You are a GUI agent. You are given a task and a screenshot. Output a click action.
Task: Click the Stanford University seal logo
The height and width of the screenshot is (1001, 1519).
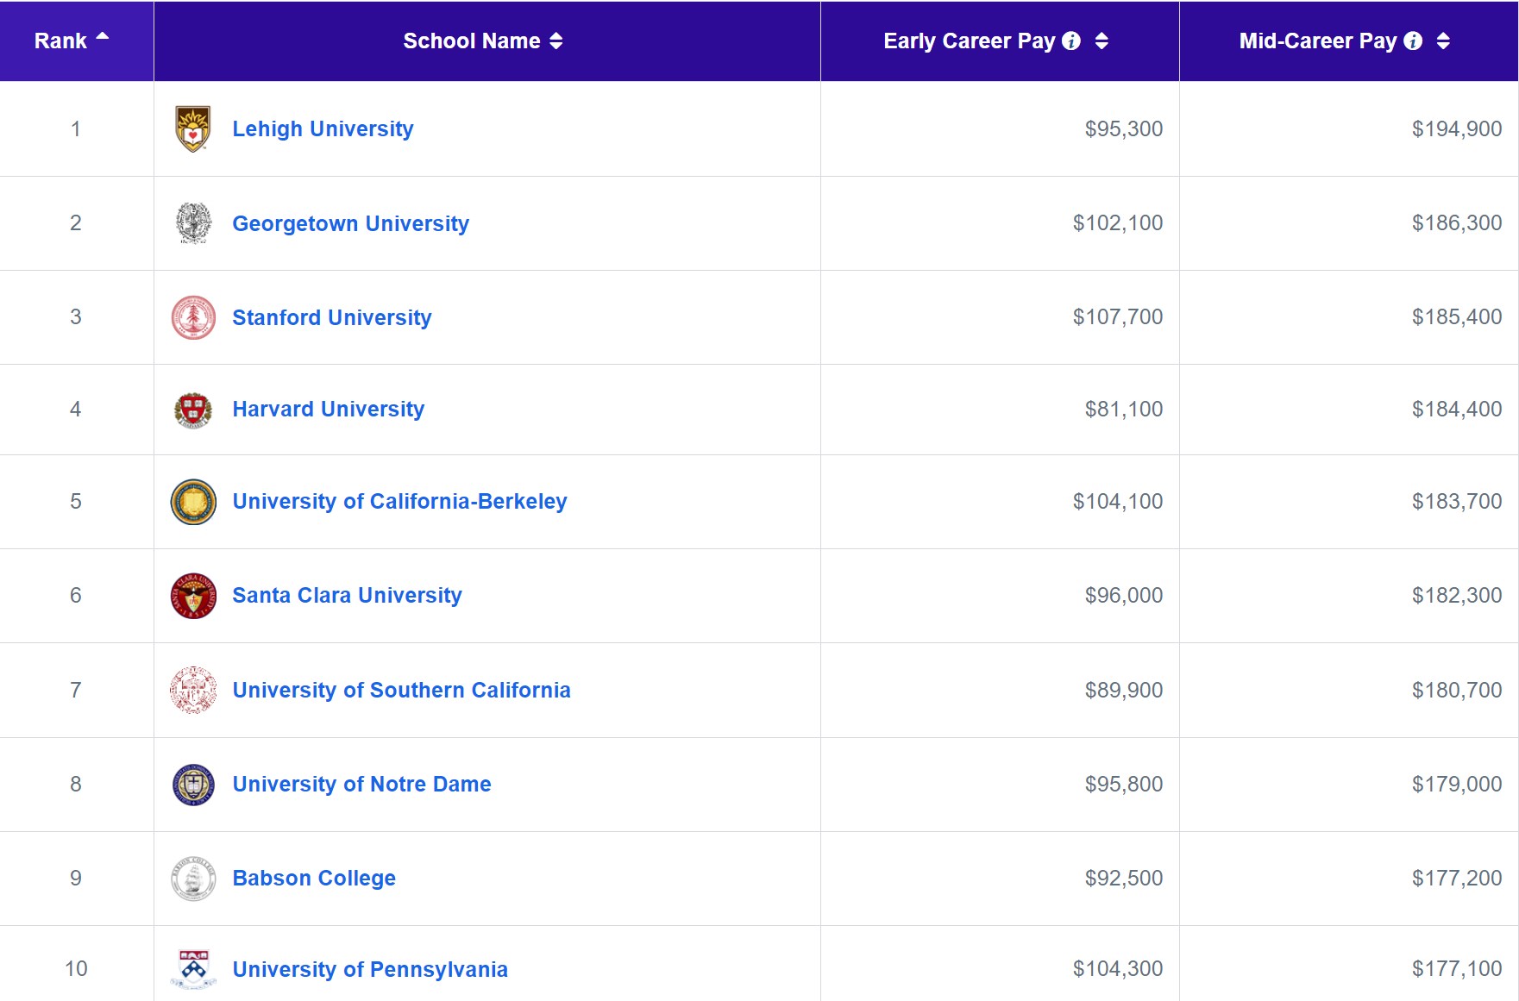click(193, 317)
